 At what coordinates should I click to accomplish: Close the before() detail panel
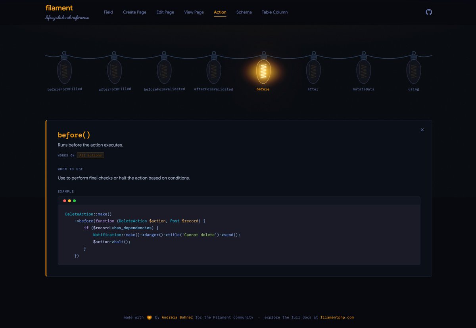click(422, 130)
